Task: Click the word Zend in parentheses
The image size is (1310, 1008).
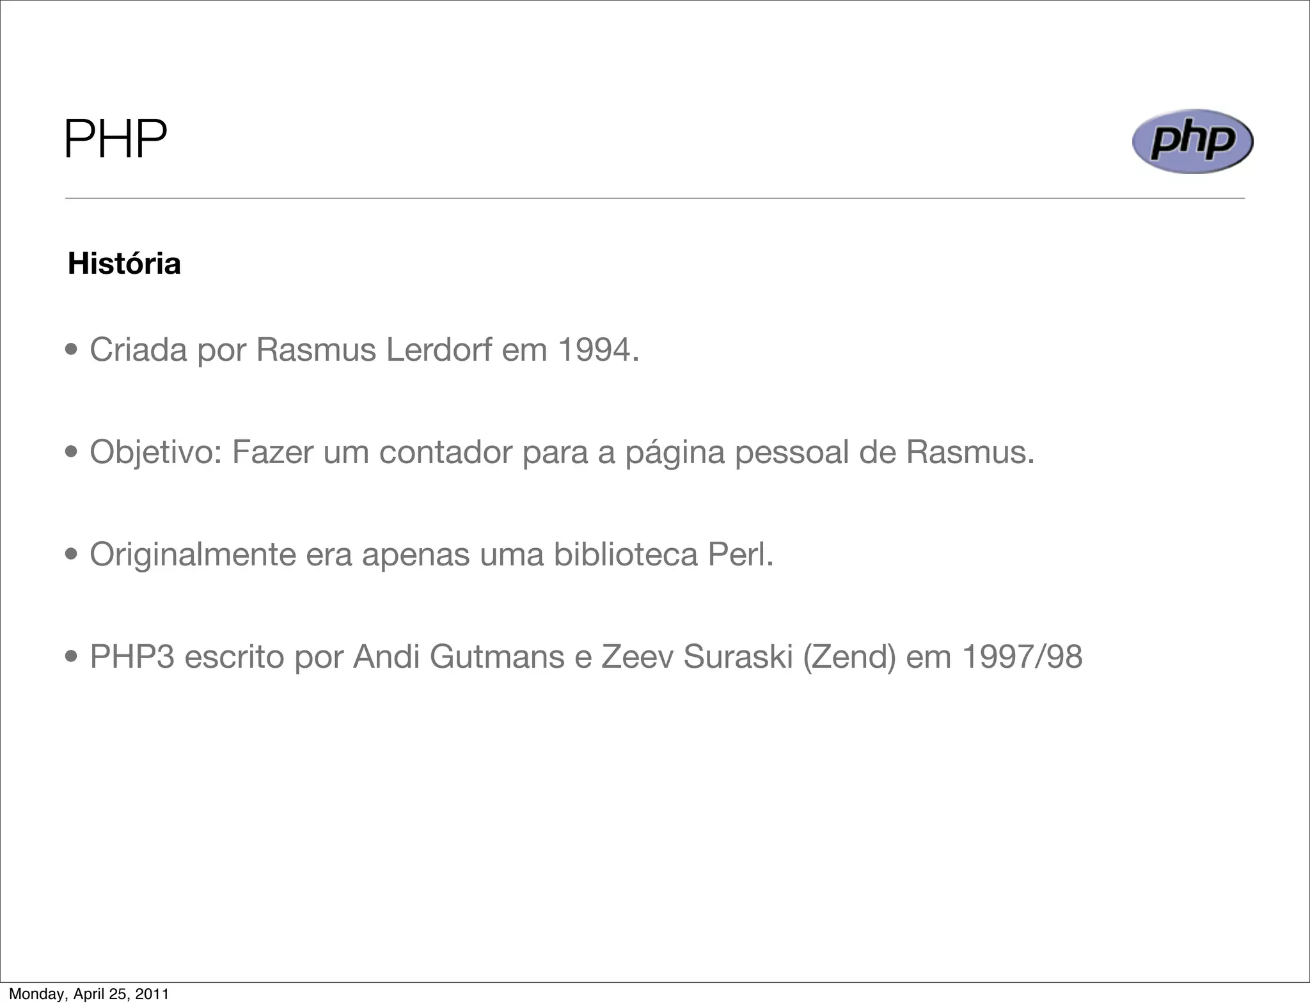Action: 849,657
